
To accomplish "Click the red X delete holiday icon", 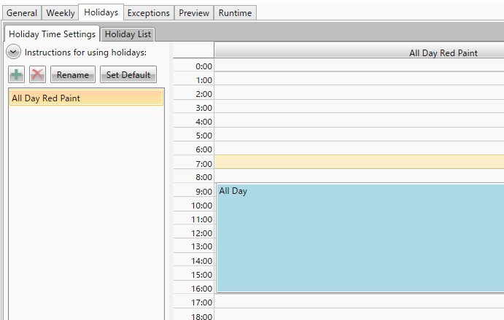I will pyautogui.click(x=37, y=75).
